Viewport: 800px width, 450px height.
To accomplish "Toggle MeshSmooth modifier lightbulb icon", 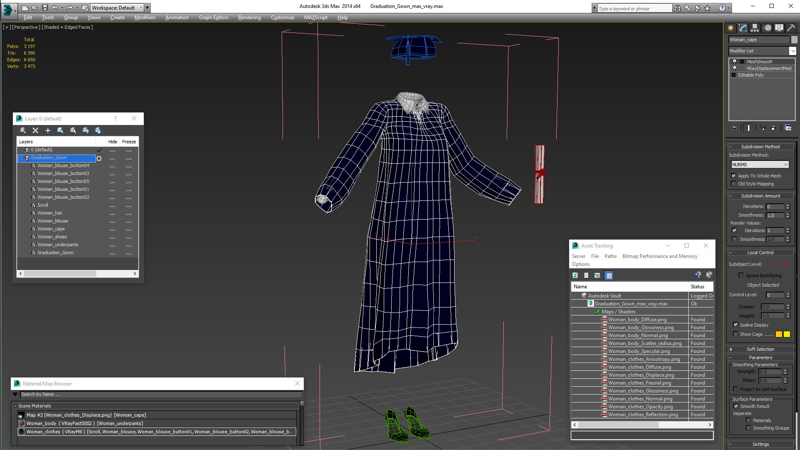I will 735,62.
